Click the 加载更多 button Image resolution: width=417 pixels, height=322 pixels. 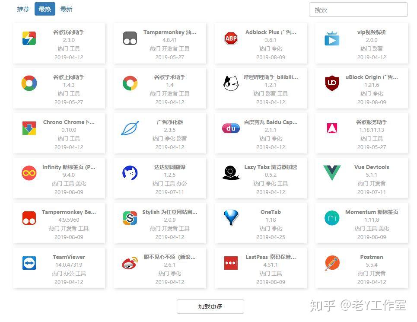210,306
